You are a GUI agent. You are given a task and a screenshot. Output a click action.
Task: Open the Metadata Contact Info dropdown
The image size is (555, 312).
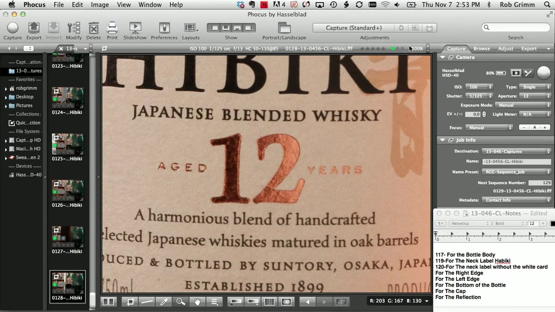click(516, 200)
